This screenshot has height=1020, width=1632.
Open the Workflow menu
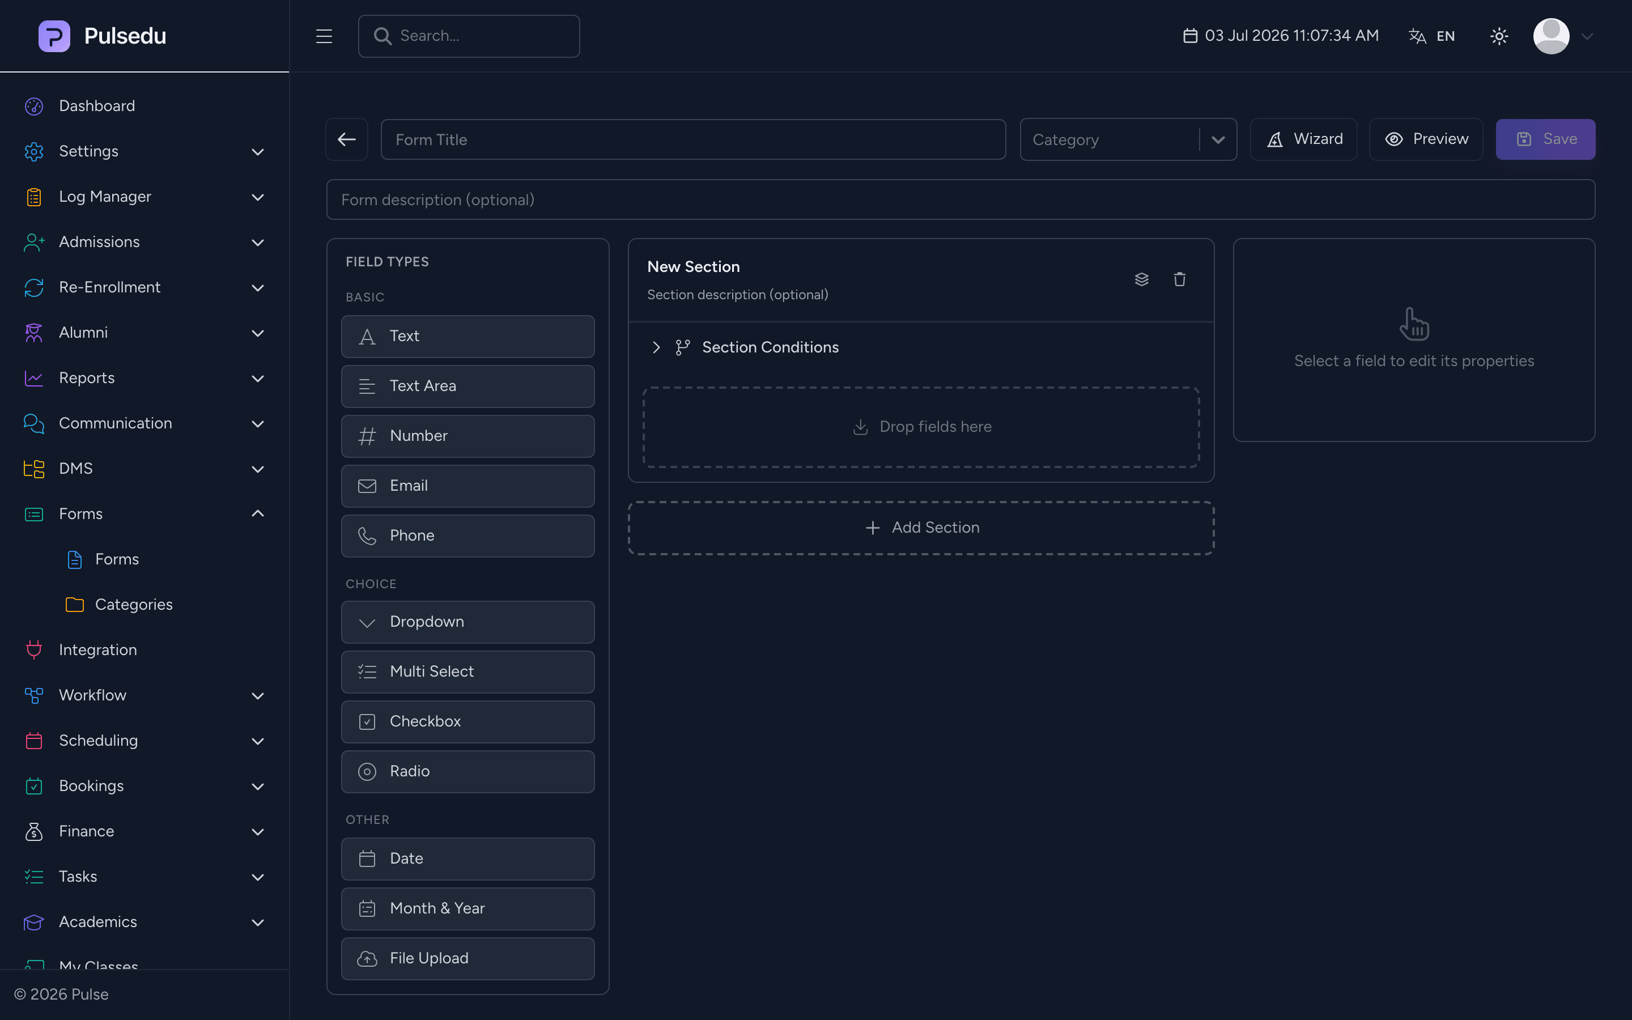pos(144,695)
